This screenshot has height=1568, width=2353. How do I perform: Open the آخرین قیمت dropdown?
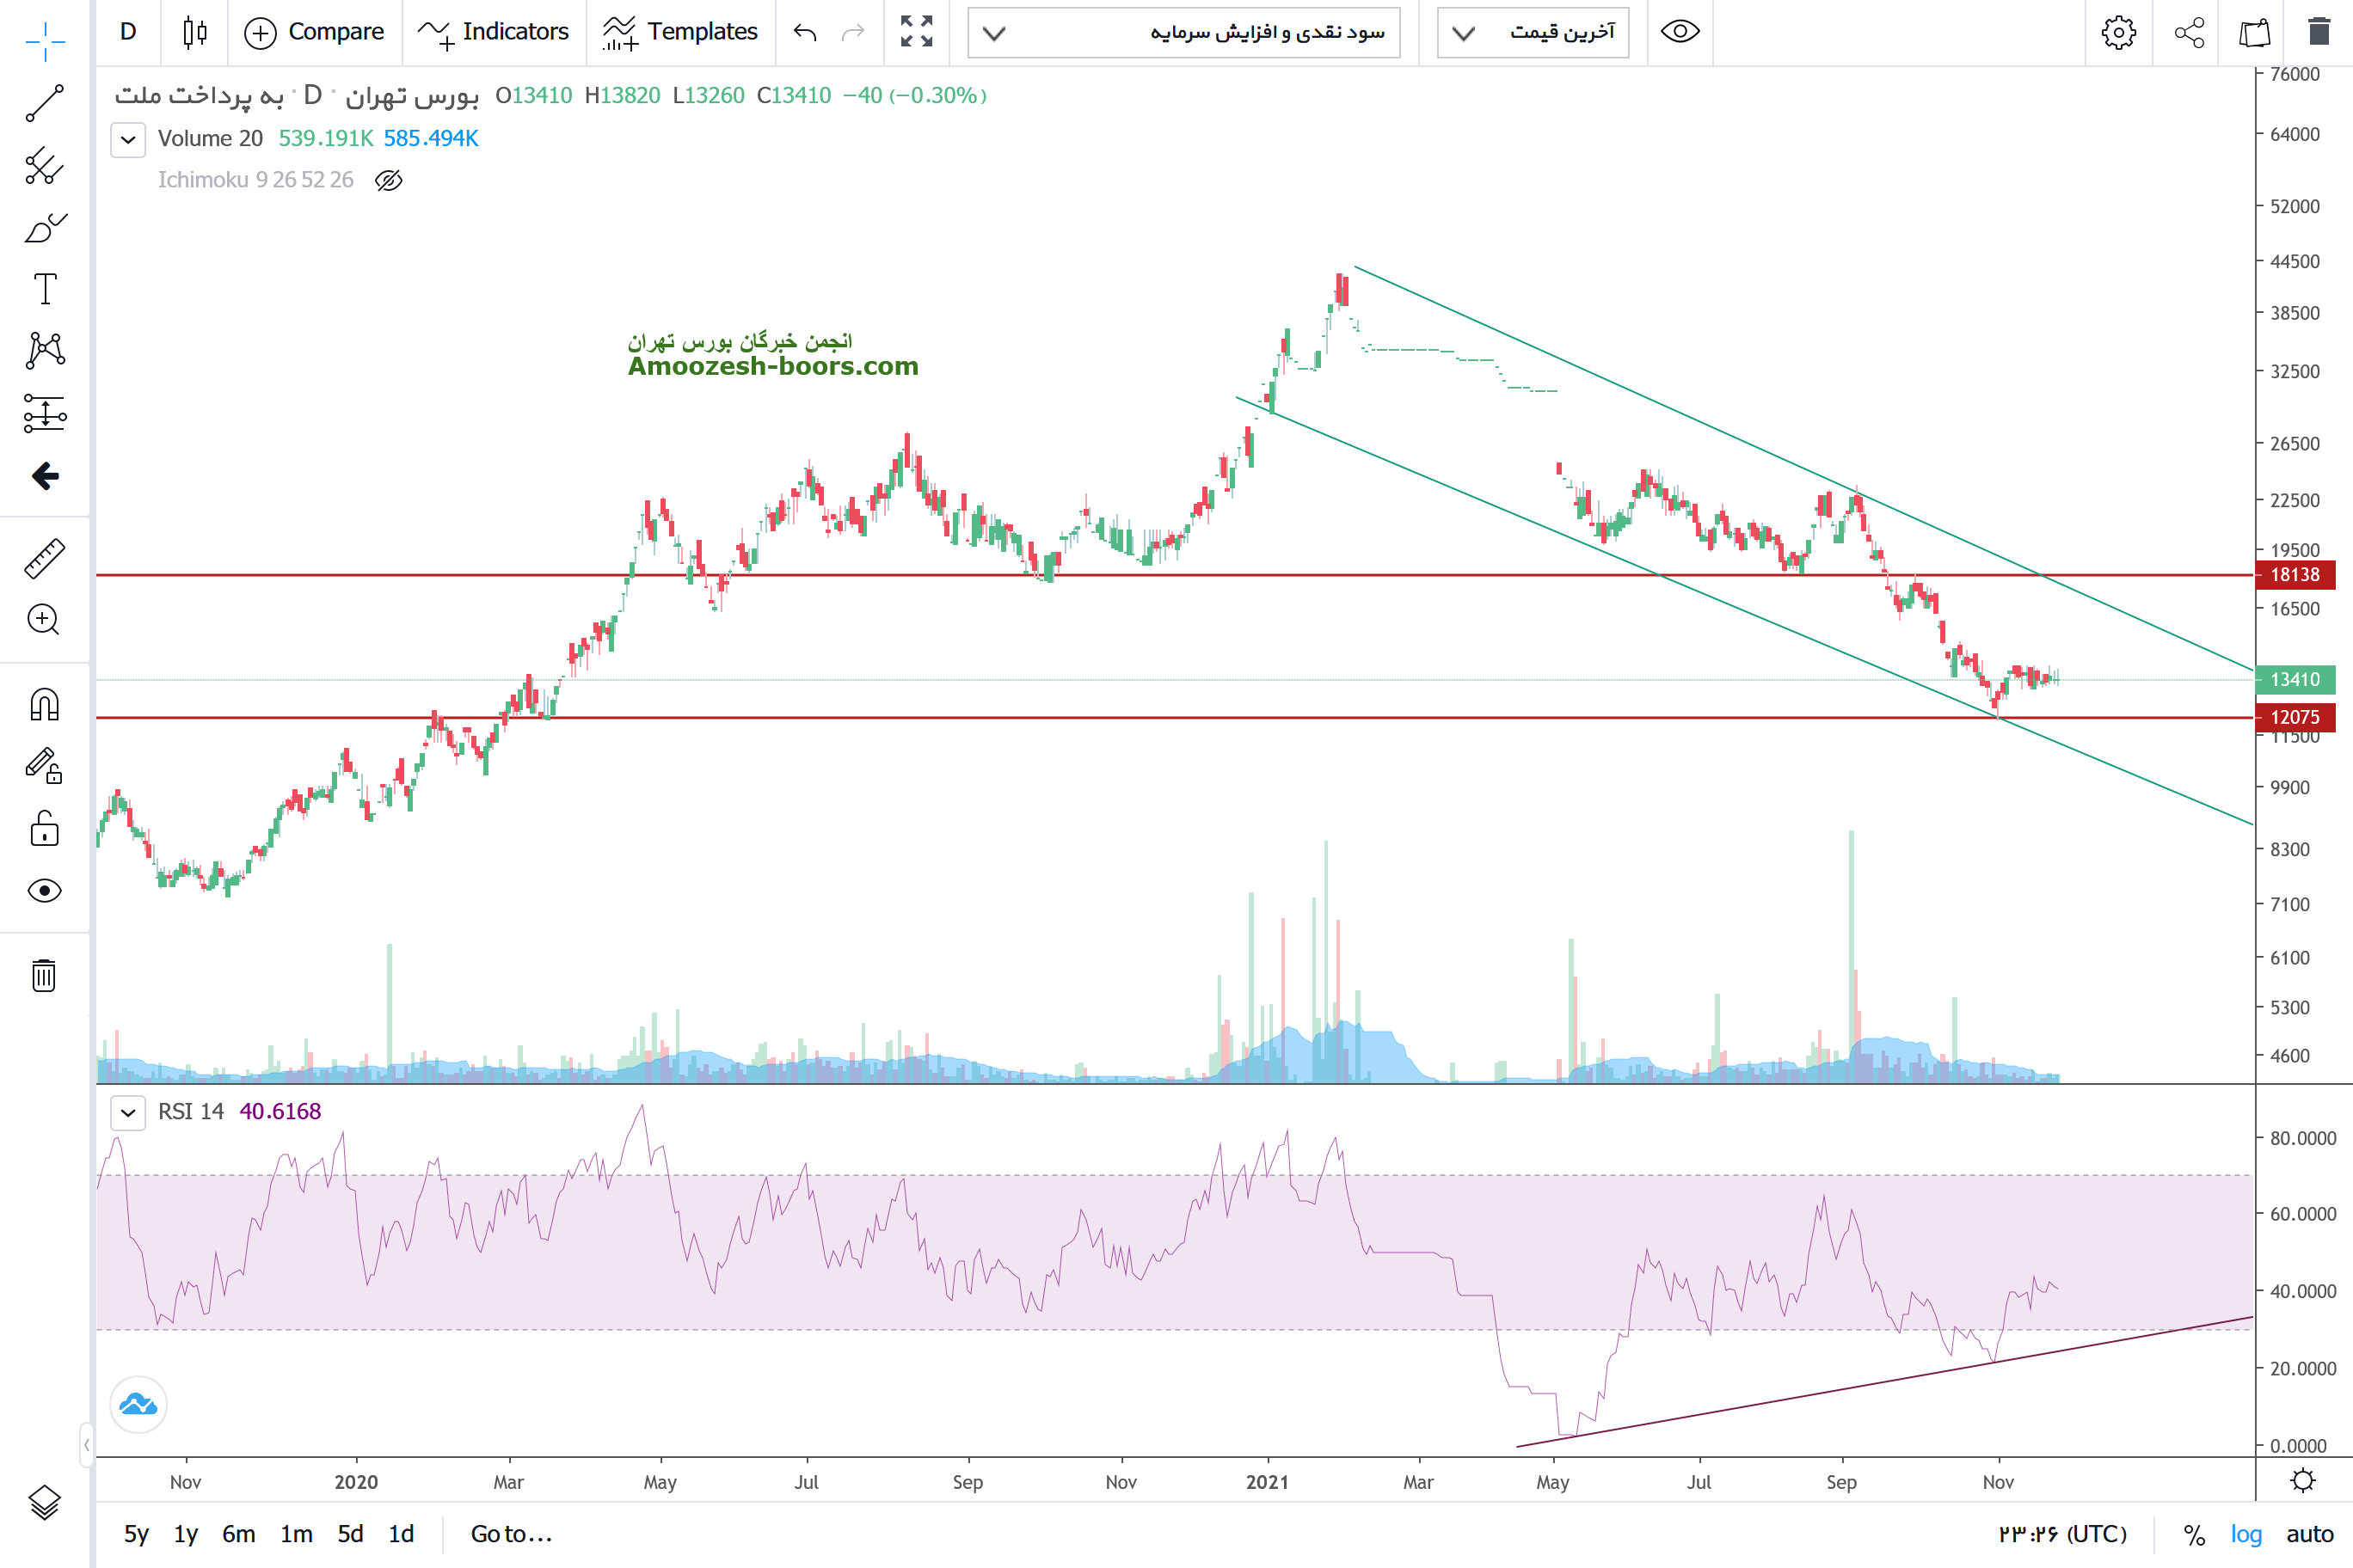click(1533, 32)
